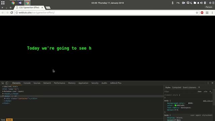This screenshot has height=121, width=215.
Task: Add new style rule with plus icon
Action: click(x=210, y=91)
